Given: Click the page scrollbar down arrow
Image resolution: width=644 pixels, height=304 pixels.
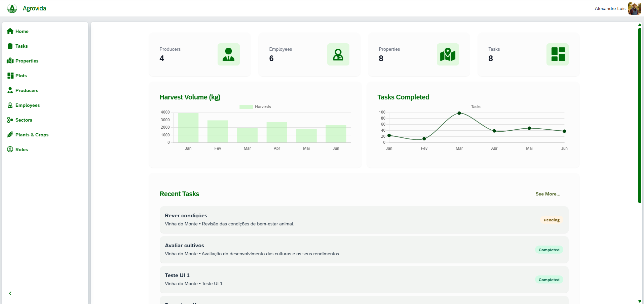Looking at the screenshot, I should coord(640,301).
